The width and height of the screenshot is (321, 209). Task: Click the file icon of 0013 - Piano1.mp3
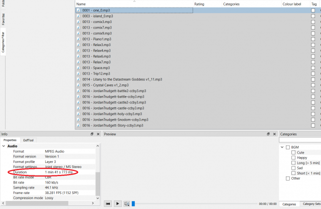[78, 39]
